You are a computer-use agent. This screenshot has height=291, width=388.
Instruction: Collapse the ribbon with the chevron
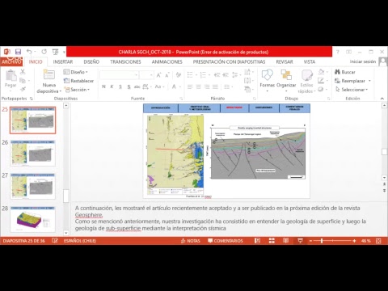382,99
